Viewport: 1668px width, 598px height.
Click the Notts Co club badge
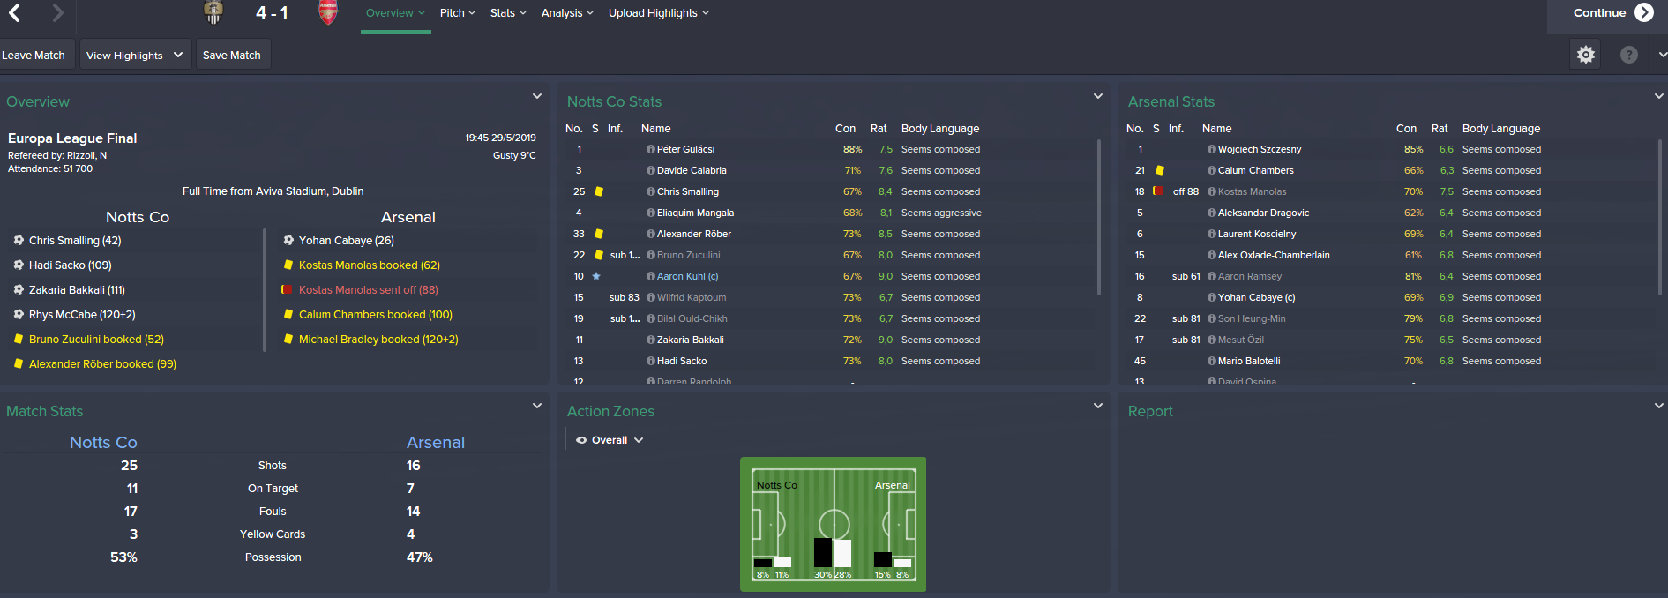click(x=213, y=12)
